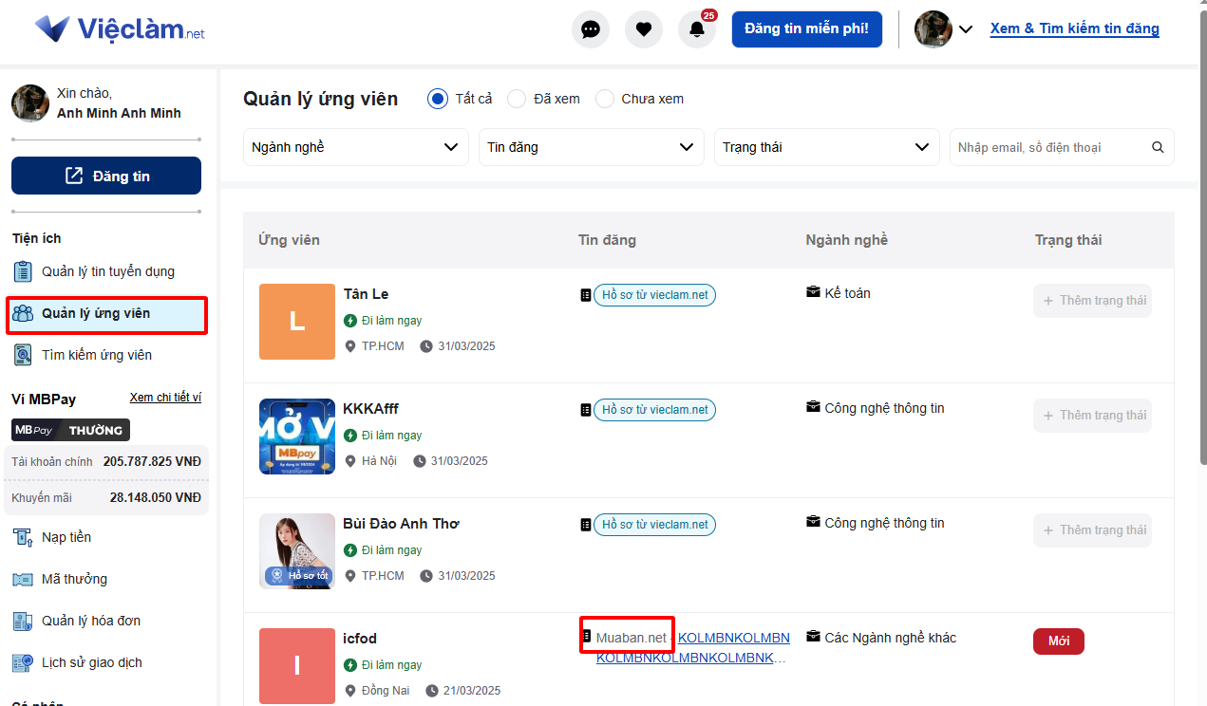Screen dimensions: 1207x706
Task: Click the Mã thưởng voucher icon
Action: click(24, 579)
